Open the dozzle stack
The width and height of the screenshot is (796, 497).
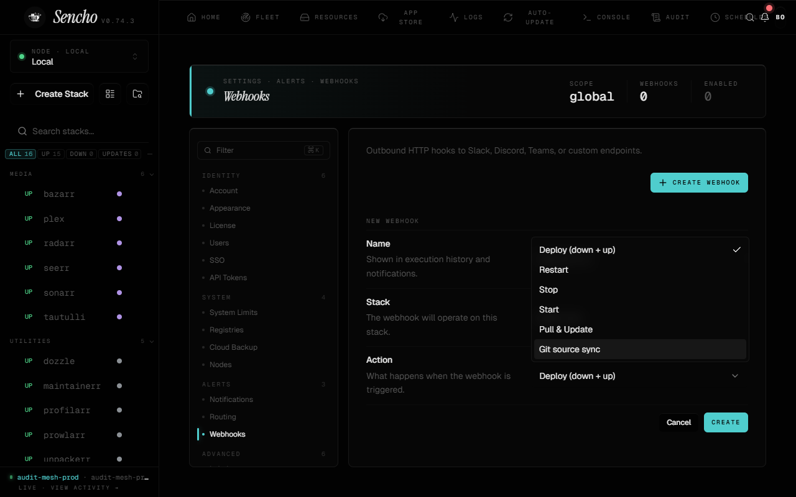tap(79, 361)
